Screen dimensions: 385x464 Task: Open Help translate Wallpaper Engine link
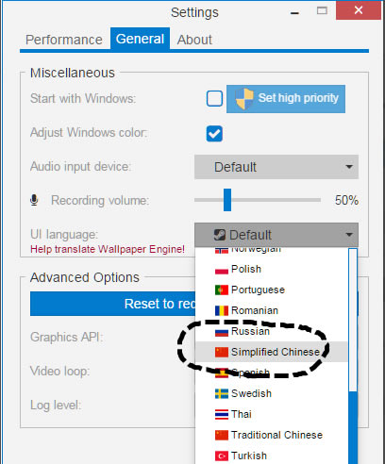pyautogui.click(x=108, y=249)
